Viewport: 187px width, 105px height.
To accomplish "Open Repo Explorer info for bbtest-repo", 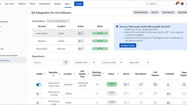I will pos(184,84).
